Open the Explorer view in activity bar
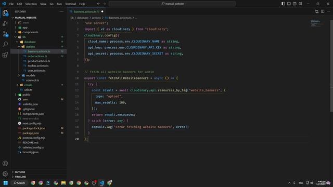This screenshot has height=187, width=333. (x=5, y=13)
